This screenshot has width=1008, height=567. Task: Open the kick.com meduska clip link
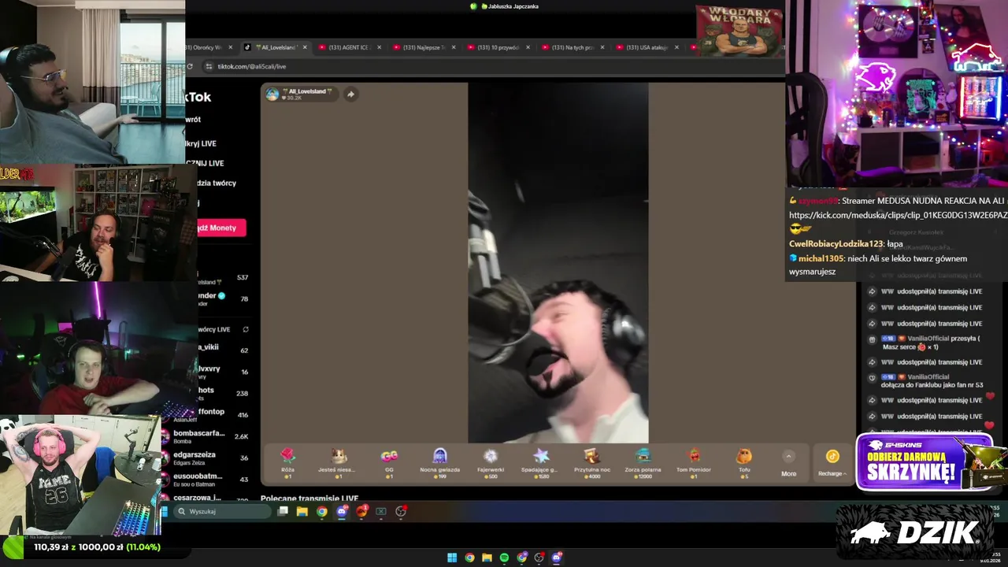[898, 215]
